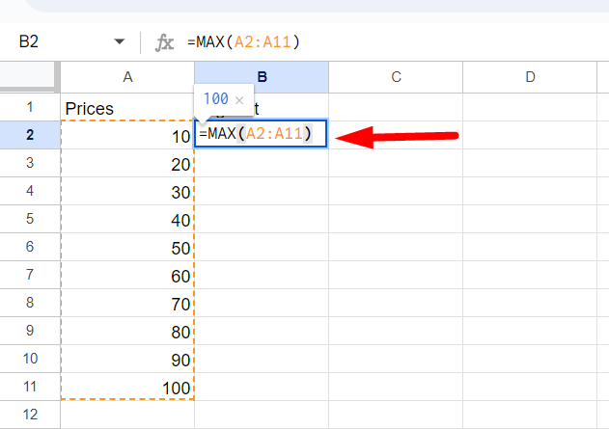Click the cell containing value 100
The image size is (609, 429).
[127, 386]
